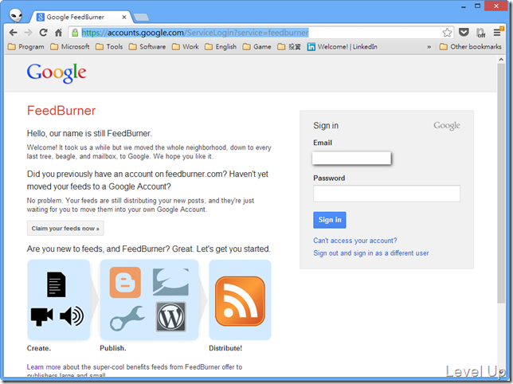Click the 'Publish.' caption text

(113, 348)
